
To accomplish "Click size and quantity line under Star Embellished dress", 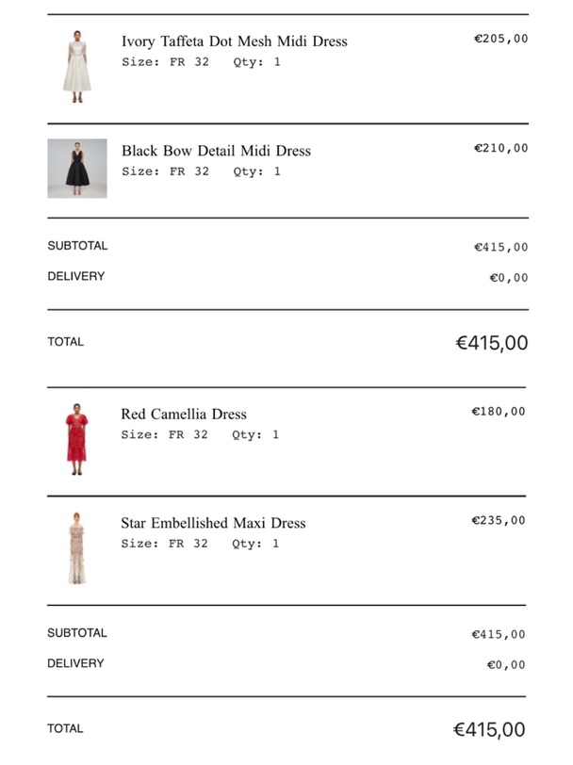I will (200, 544).
